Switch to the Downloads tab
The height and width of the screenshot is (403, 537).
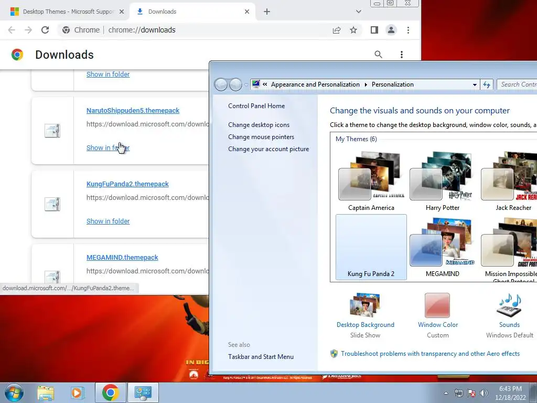point(193,12)
